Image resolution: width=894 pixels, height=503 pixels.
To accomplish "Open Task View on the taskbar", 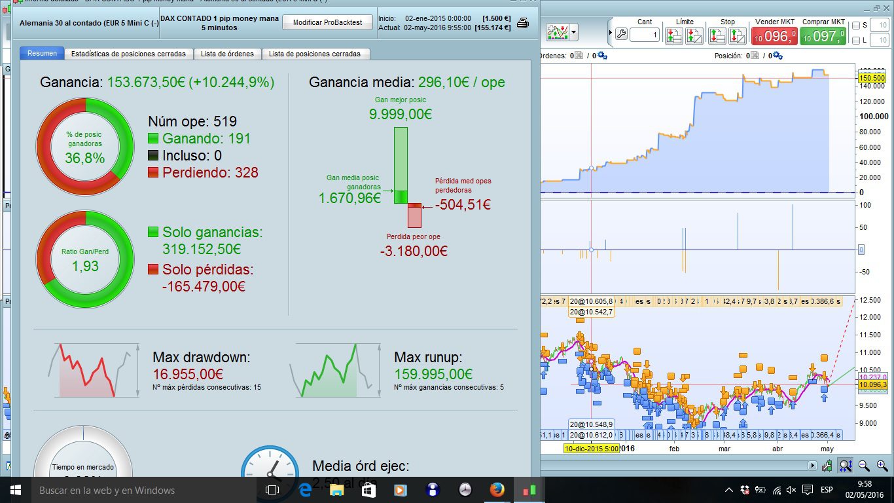I will tap(272, 490).
